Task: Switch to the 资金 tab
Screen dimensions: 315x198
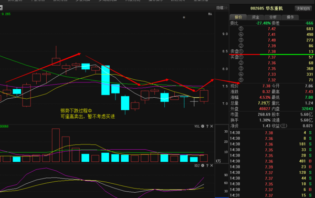Action: pos(256,17)
